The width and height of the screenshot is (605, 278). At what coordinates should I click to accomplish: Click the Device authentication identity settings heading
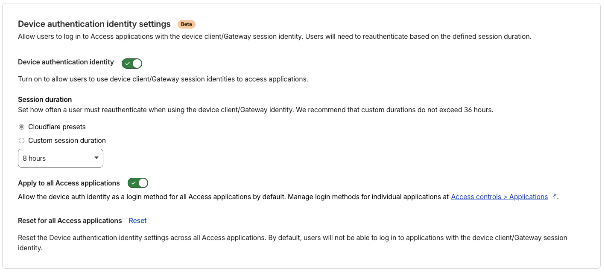tap(94, 24)
